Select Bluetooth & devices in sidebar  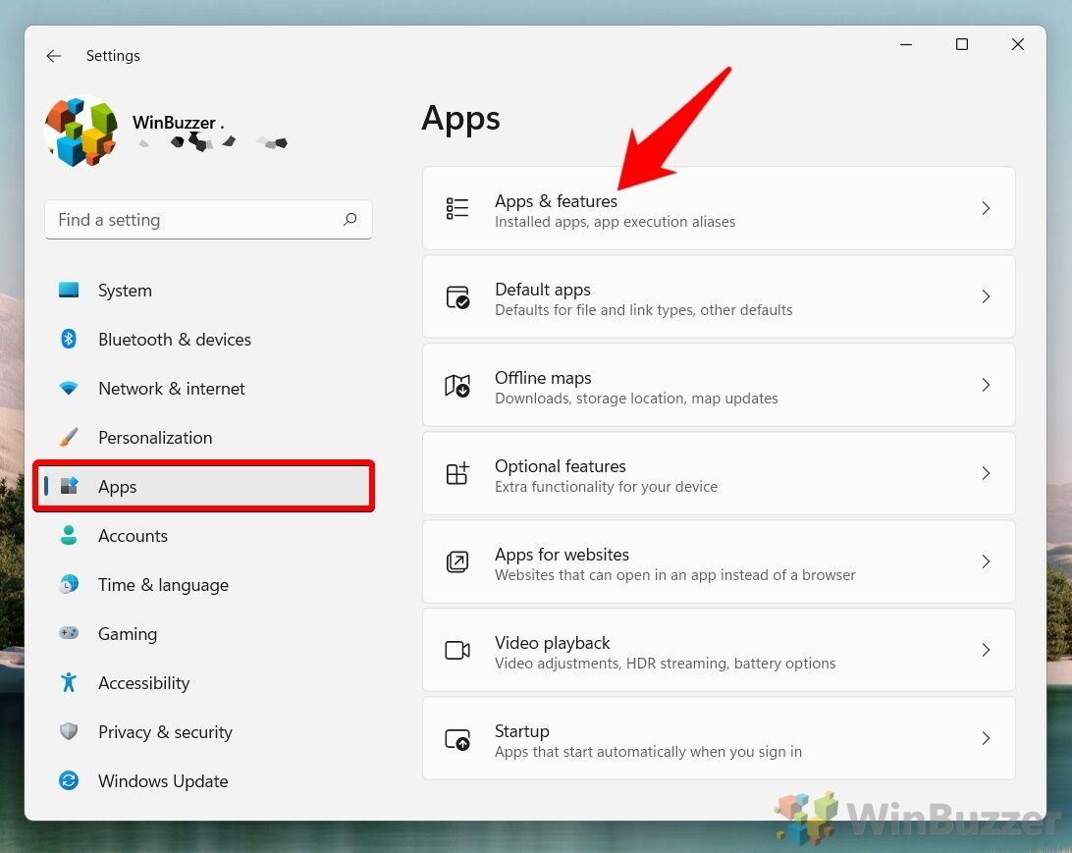pyautogui.click(x=174, y=340)
